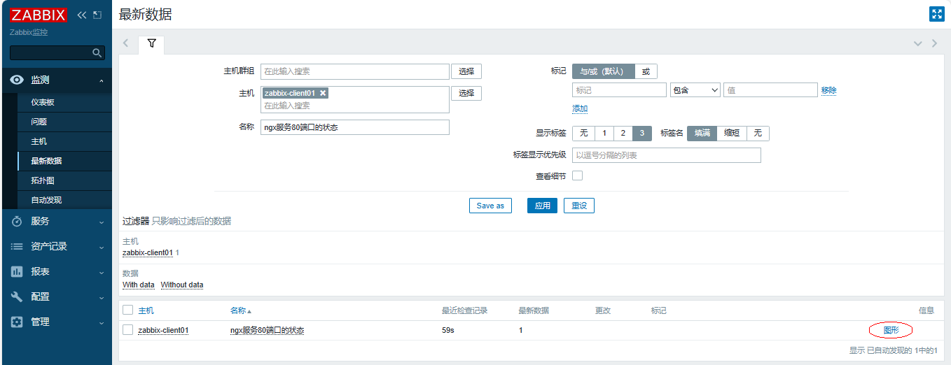Screen dimensions: 951x365
Task: Expand the 服务 sidebar menu
Action: click(56, 221)
